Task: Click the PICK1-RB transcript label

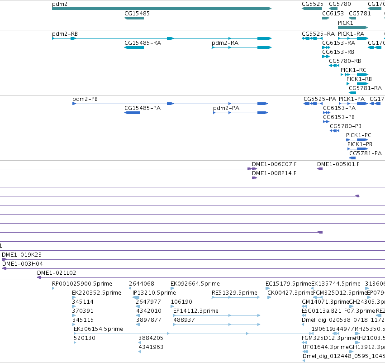Action: click(359, 79)
